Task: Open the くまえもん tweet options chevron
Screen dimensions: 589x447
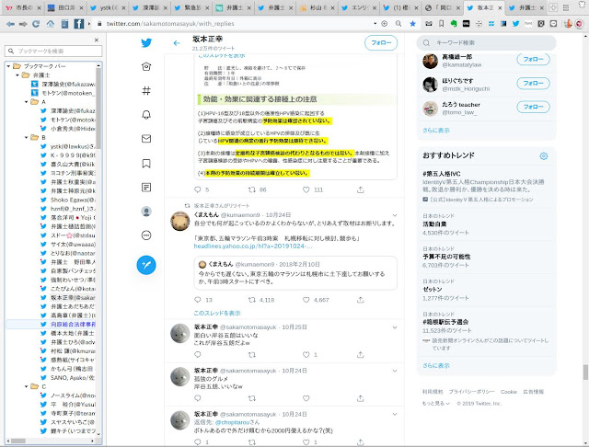Action: tap(395, 215)
